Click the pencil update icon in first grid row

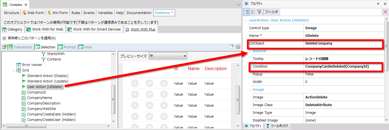(149, 83)
